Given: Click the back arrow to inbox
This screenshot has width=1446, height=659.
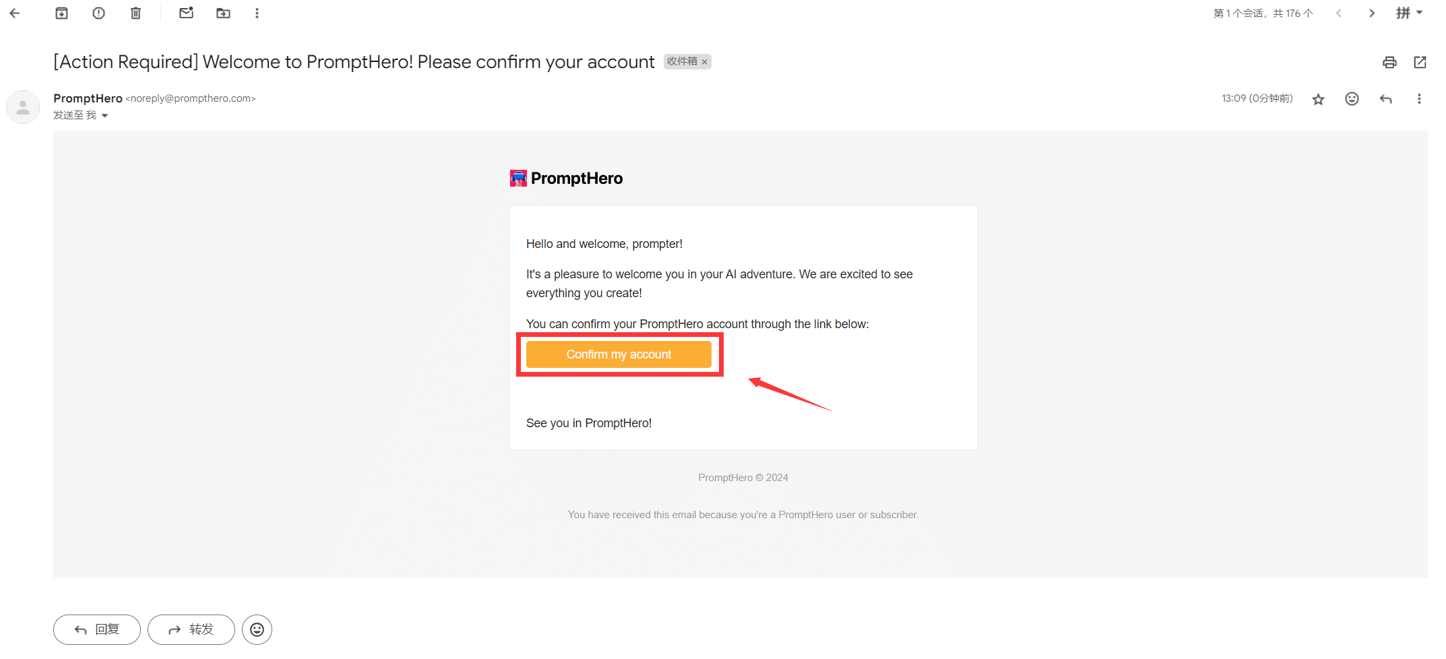Looking at the screenshot, I should pyautogui.click(x=15, y=13).
